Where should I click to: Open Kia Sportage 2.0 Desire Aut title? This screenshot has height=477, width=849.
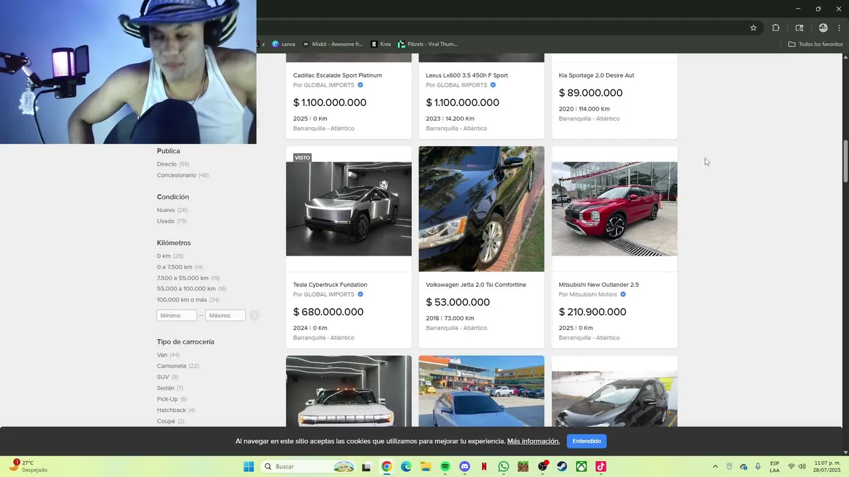pos(596,76)
